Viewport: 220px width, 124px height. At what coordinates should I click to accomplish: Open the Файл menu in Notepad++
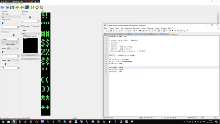[x=106, y=28]
